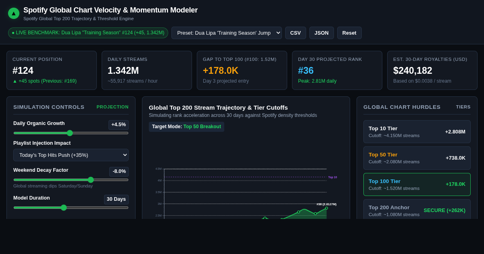
Task: Click the 'Global streaming dips Saturday/Sunday' hint
Action: pyautogui.click(x=53, y=186)
